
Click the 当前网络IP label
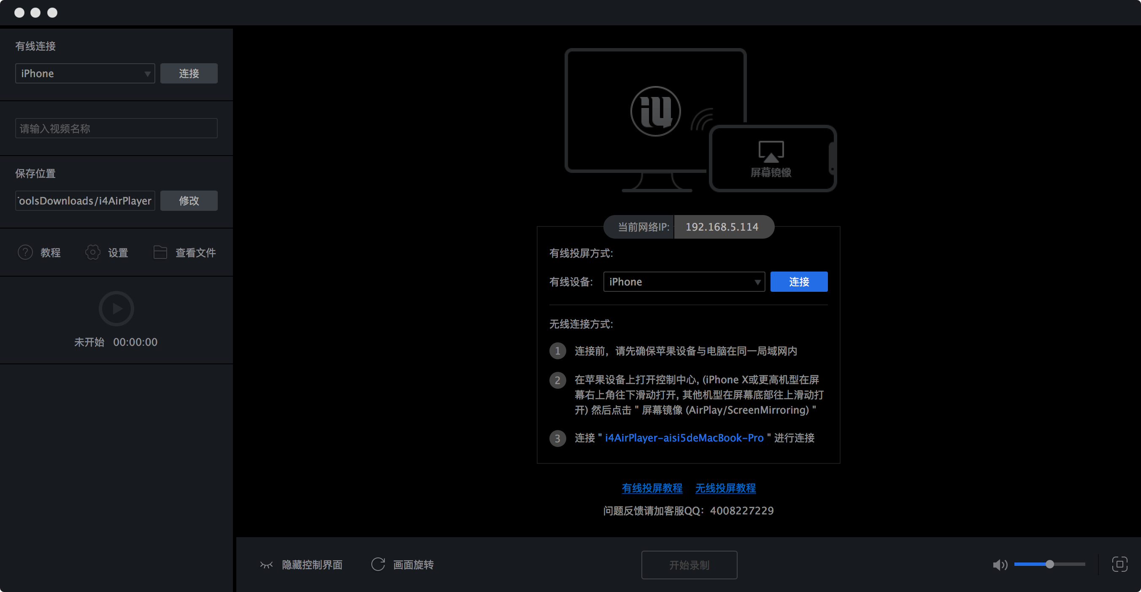[x=643, y=227]
